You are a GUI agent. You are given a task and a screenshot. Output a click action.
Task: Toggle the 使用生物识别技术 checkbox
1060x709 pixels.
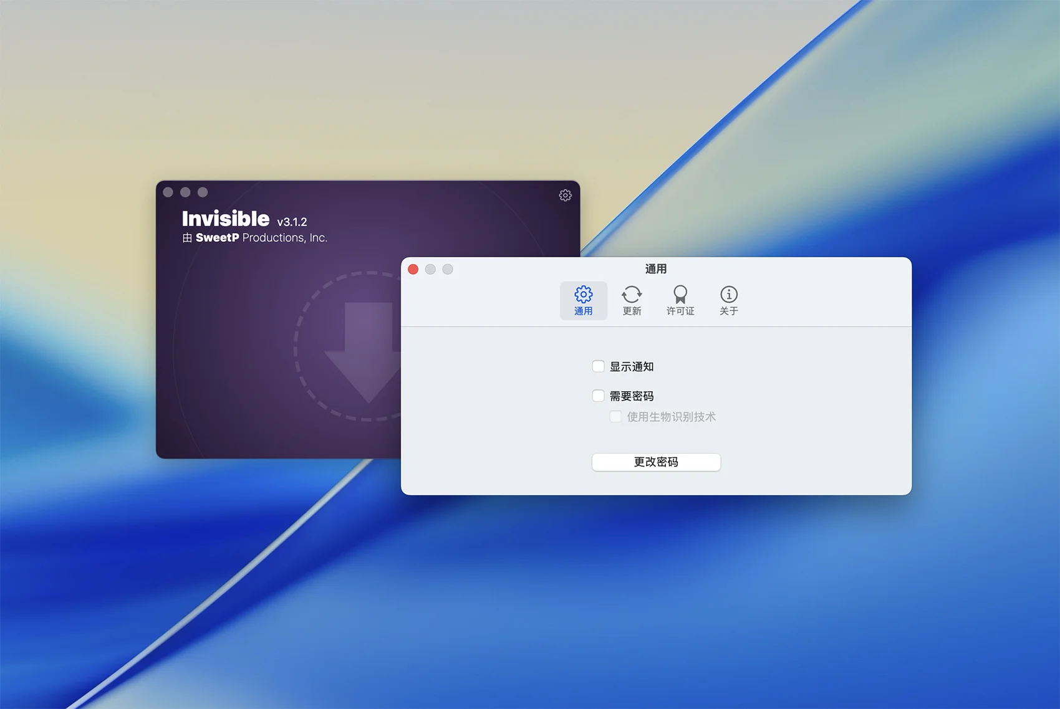point(615,417)
